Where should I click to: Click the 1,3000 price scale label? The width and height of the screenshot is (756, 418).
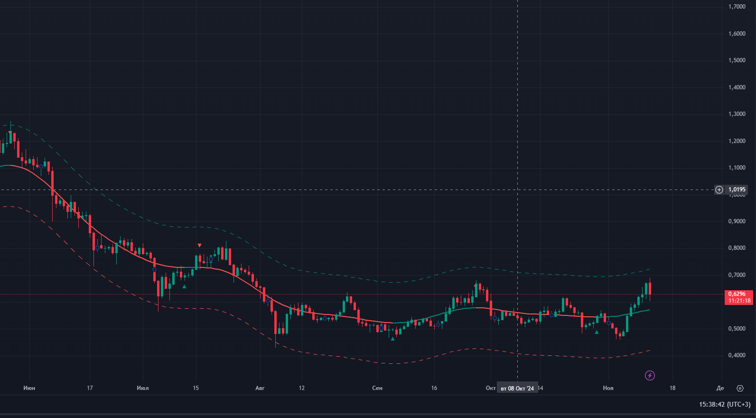click(x=737, y=114)
